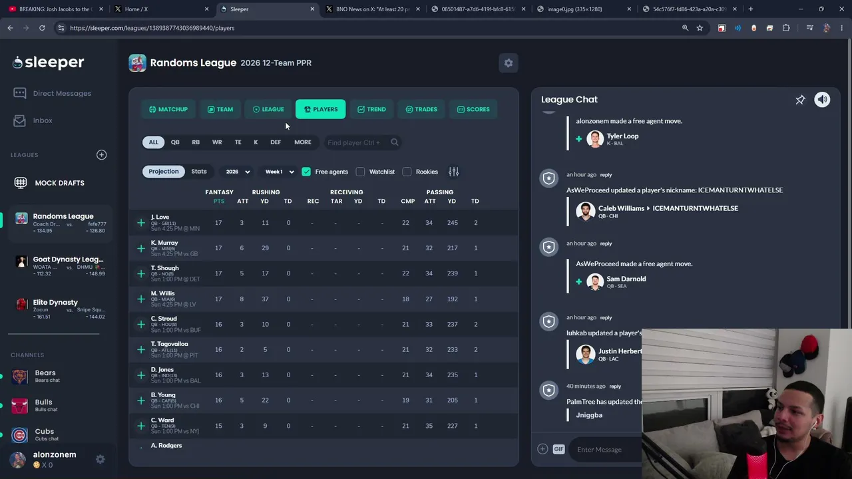
Task: Add M. Willis with the plus icon
Action: pos(141,299)
